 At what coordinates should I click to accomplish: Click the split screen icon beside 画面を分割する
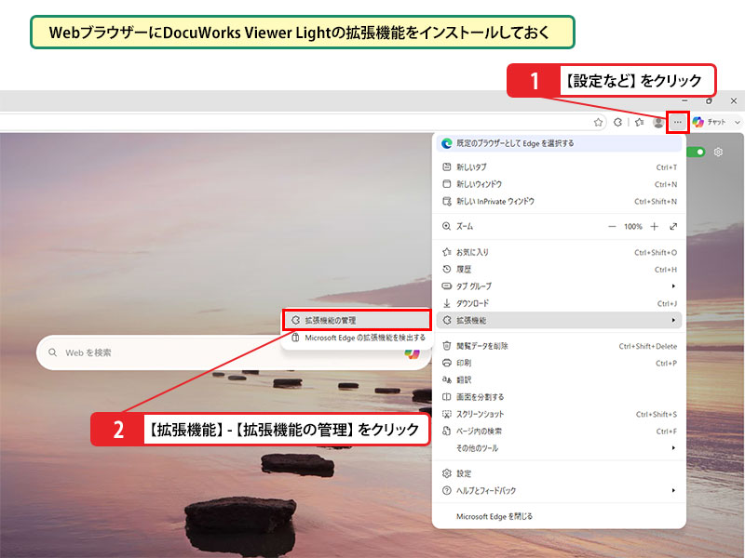point(447,397)
